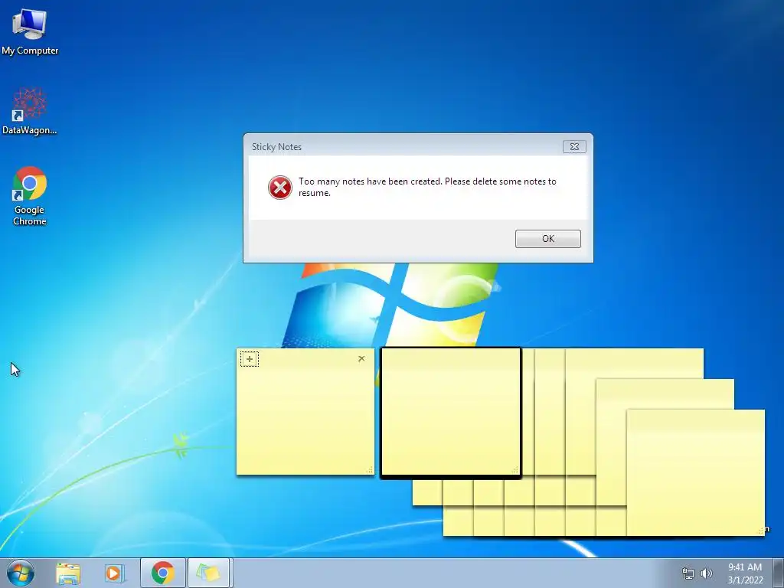Switch to Chrome in the taskbar

[x=162, y=573]
